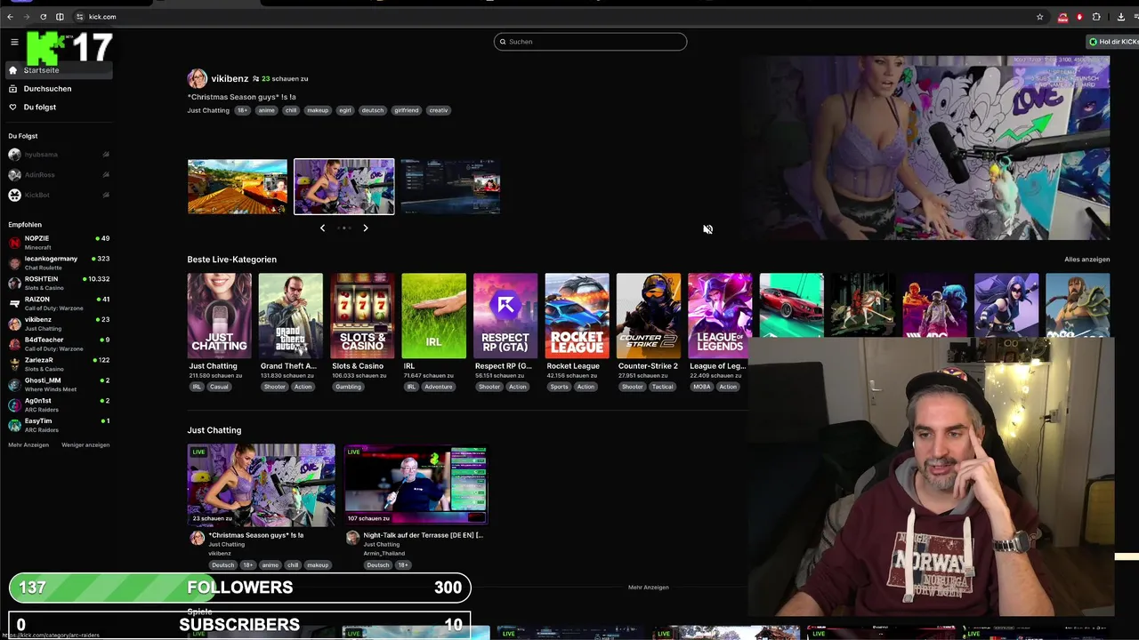The width and height of the screenshot is (1139, 640).
Task: Go back with the browser back arrow
Action: tap(10, 17)
